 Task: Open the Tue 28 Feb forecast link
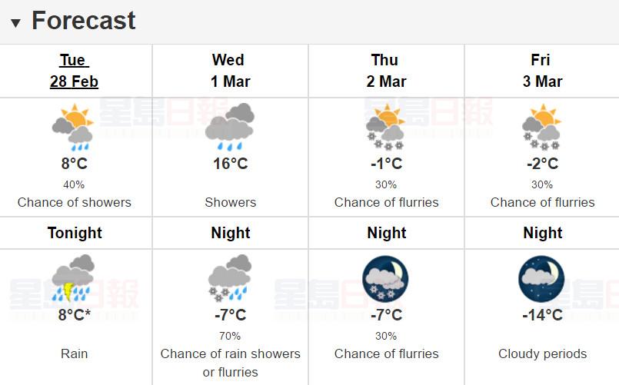click(x=75, y=71)
